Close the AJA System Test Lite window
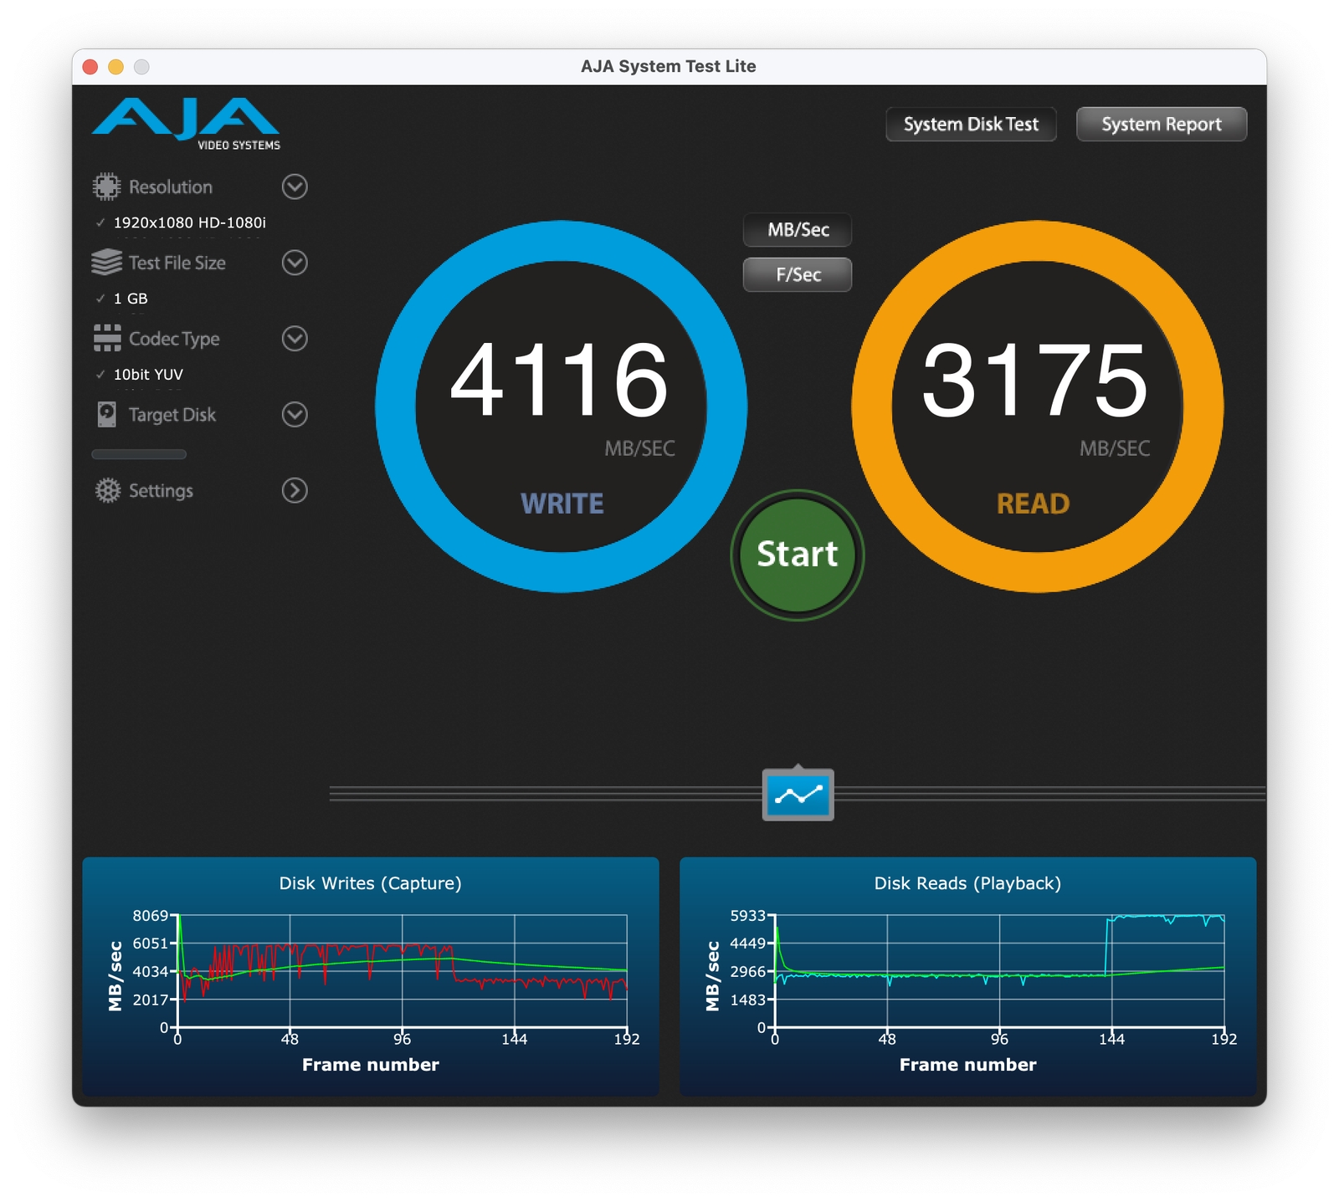The height and width of the screenshot is (1202, 1339). (x=90, y=67)
